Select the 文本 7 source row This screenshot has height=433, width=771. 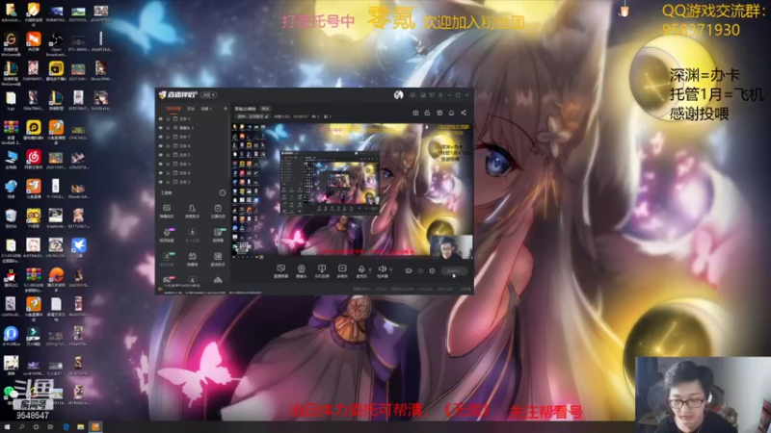pos(193,137)
